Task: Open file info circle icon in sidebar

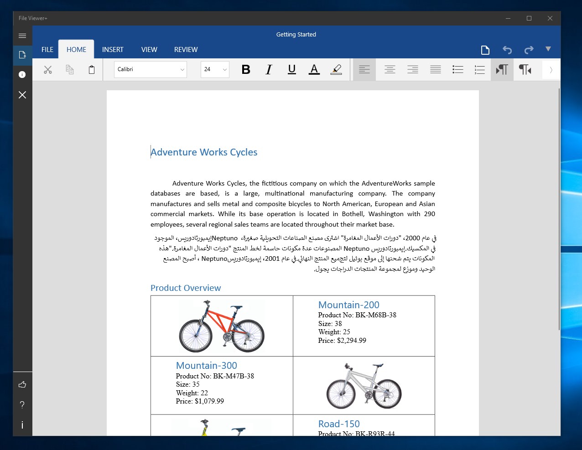Action: (x=22, y=74)
